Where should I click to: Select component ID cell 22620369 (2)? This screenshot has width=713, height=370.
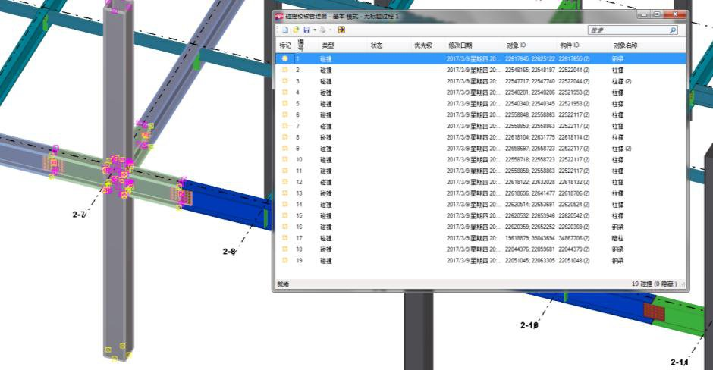tap(574, 227)
